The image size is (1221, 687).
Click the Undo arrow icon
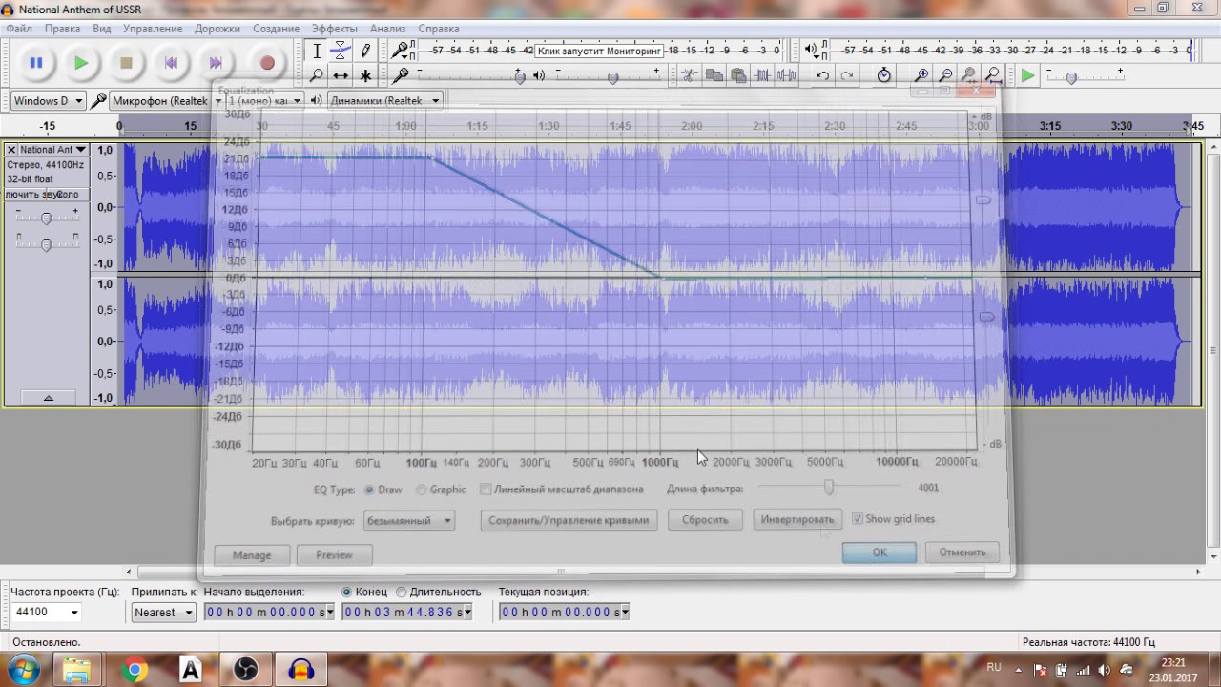[822, 75]
